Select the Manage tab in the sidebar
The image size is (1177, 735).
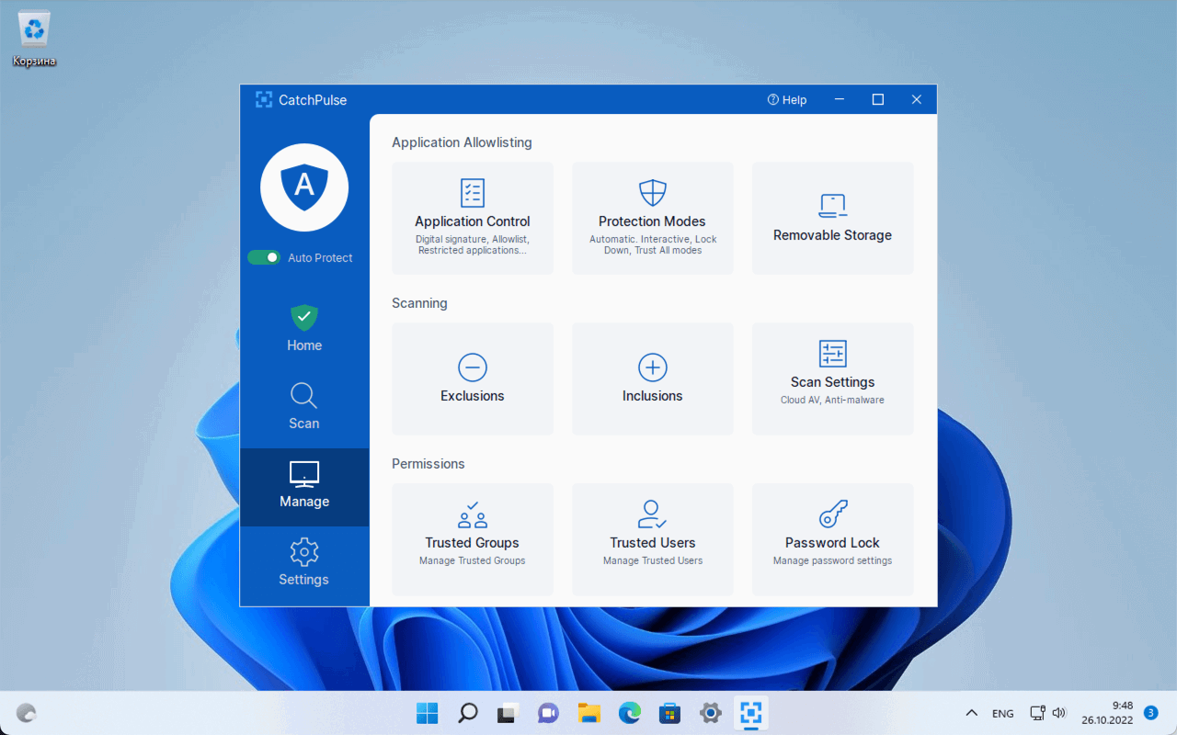(304, 487)
